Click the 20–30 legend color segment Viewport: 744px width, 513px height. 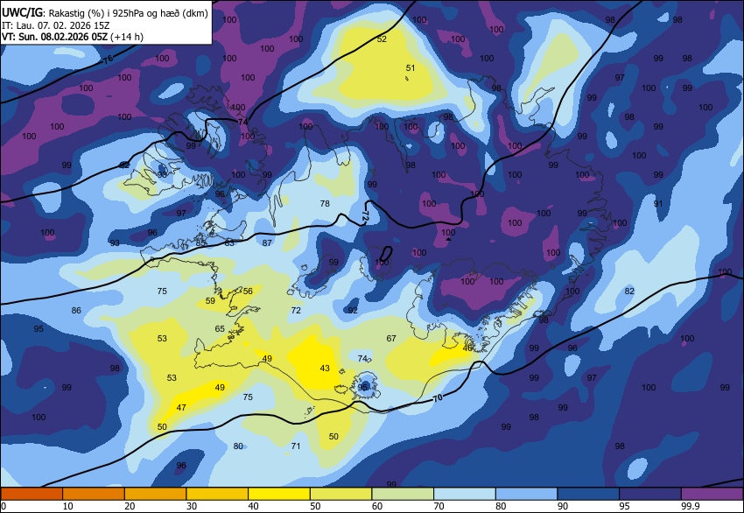coord(155,494)
